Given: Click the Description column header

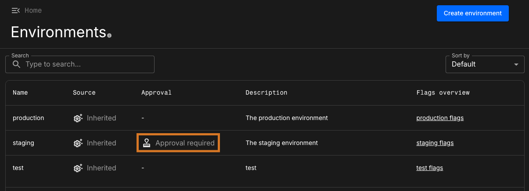Looking at the screenshot, I should pyautogui.click(x=266, y=93).
